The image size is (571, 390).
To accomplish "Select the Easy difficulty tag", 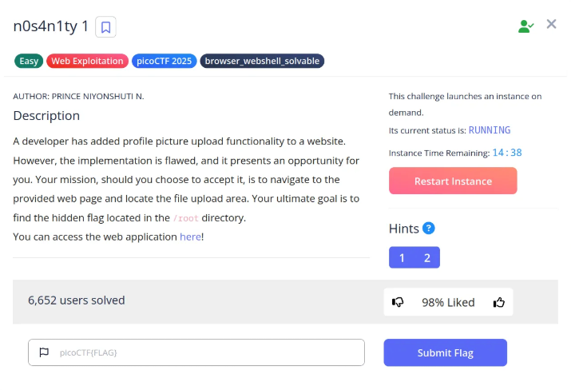I will tap(29, 61).
